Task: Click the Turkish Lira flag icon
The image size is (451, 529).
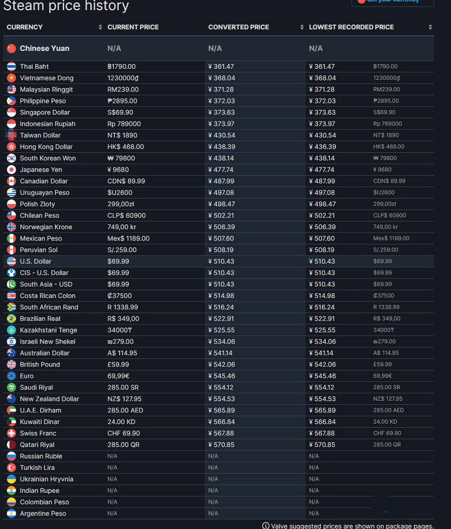Action: click(x=11, y=468)
